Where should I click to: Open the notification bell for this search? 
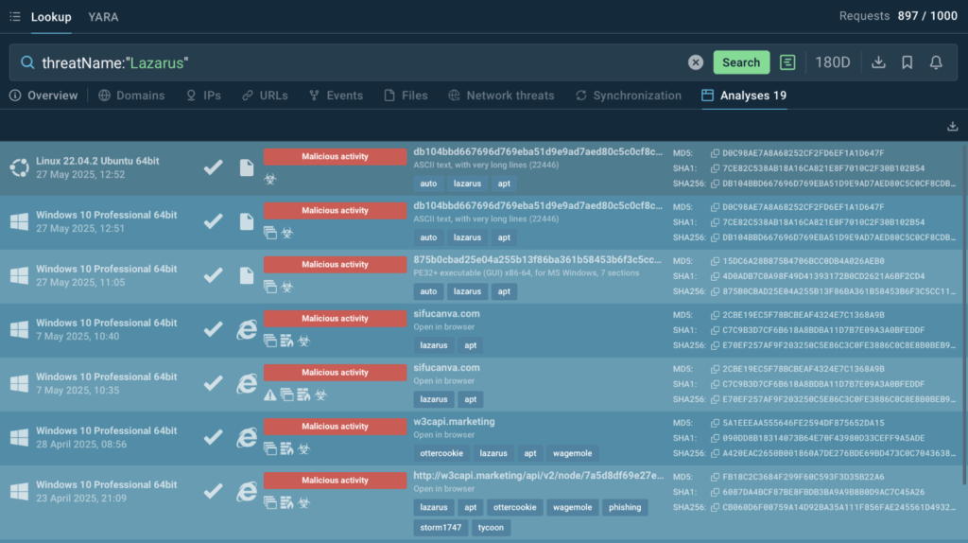coord(936,62)
